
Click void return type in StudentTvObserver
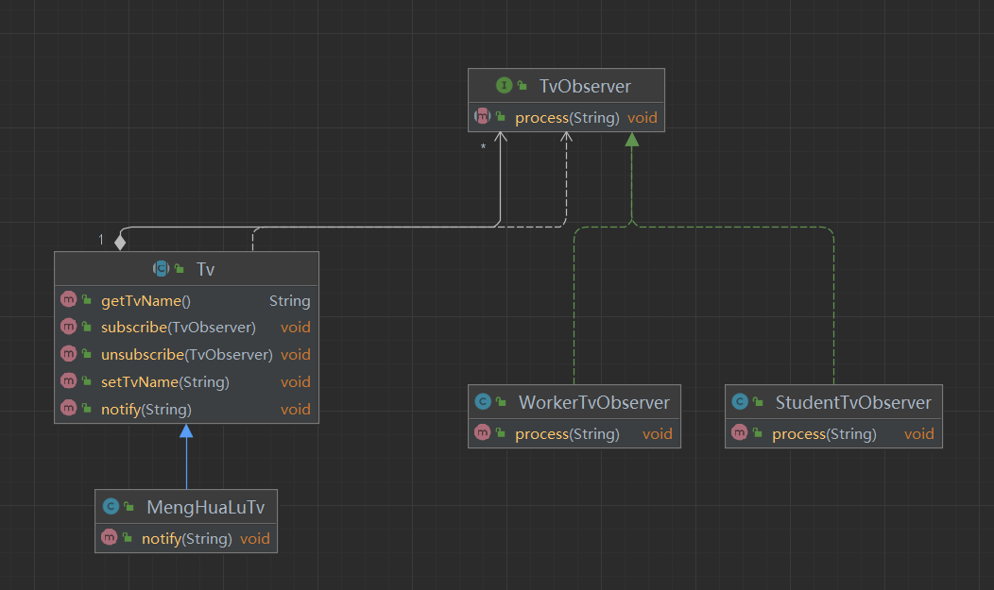pyautogui.click(x=918, y=433)
